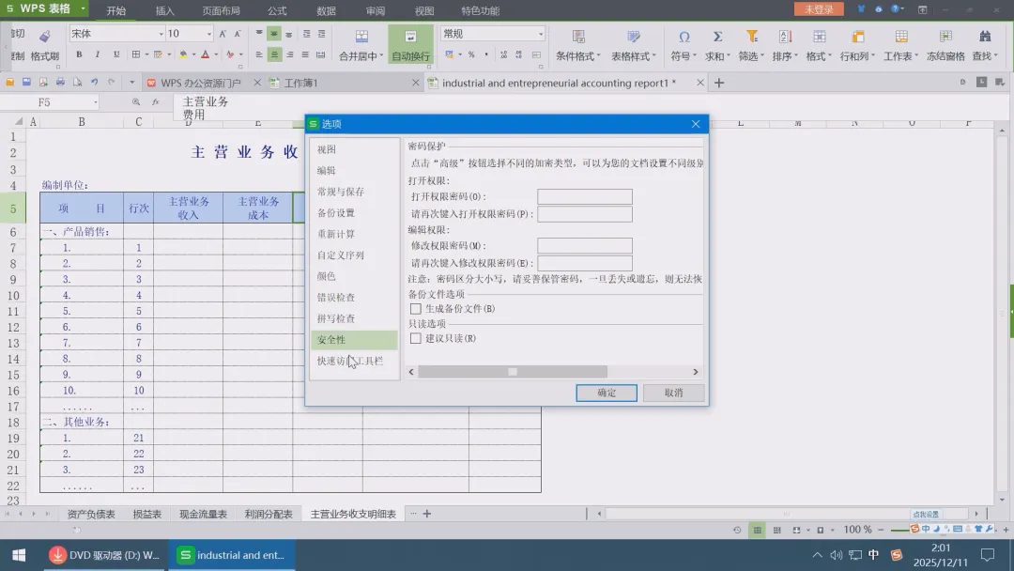The image size is (1014, 571).
Task: Select General and Save options category
Action: [x=354, y=193]
